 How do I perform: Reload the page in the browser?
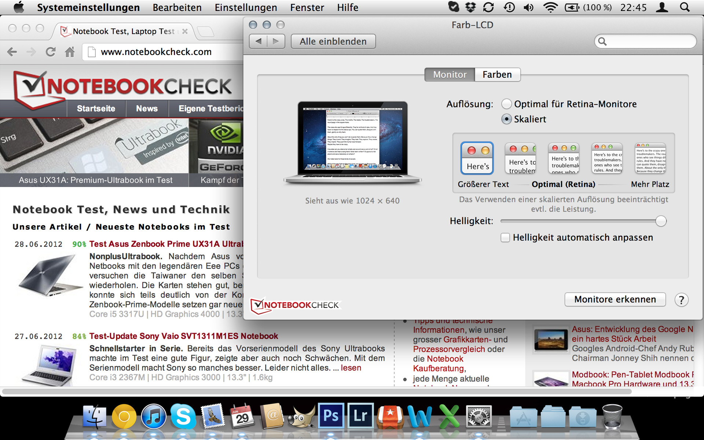click(x=51, y=52)
